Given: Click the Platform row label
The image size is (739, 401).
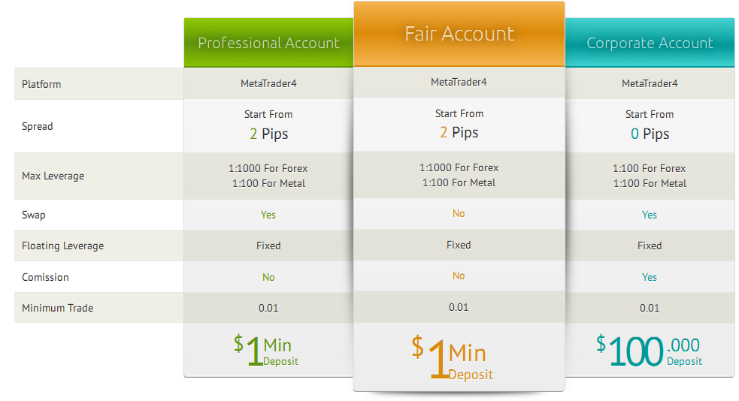Looking at the screenshot, I should [x=41, y=84].
